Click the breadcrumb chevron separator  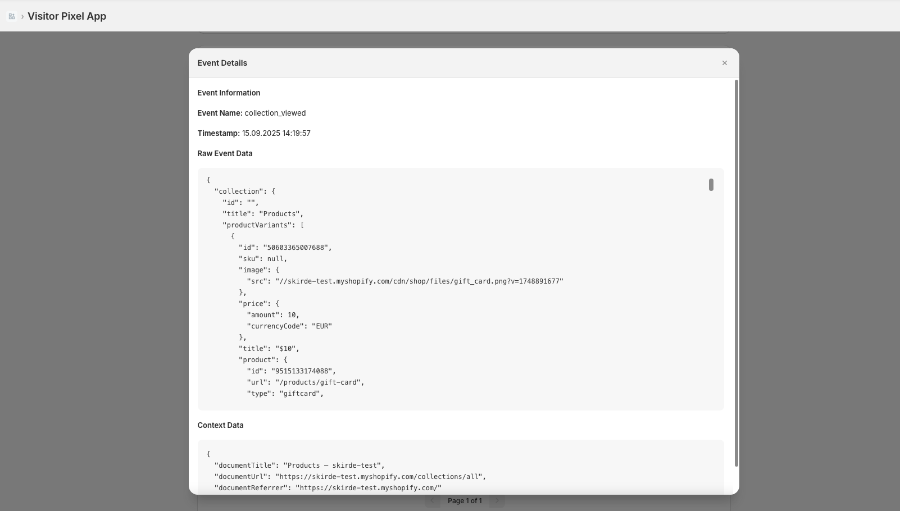tap(22, 17)
